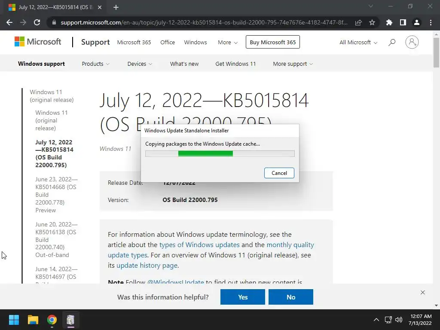
Task: Open Microsoft 365 menu item
Action: (x=134, y=43)
